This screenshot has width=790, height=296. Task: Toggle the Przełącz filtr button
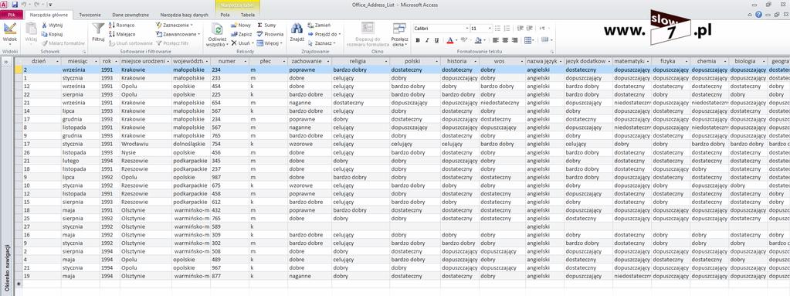click(x=173, y=43)
